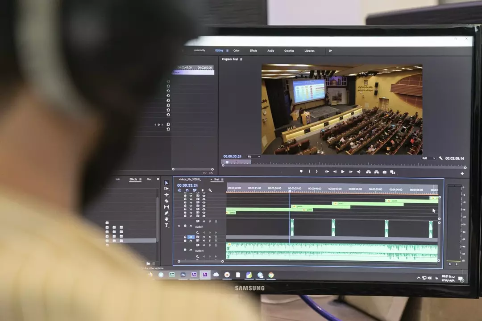The height and width of the screenshot is (321, 482).
Task: Click the Mark In button
Action: [310, 171]
